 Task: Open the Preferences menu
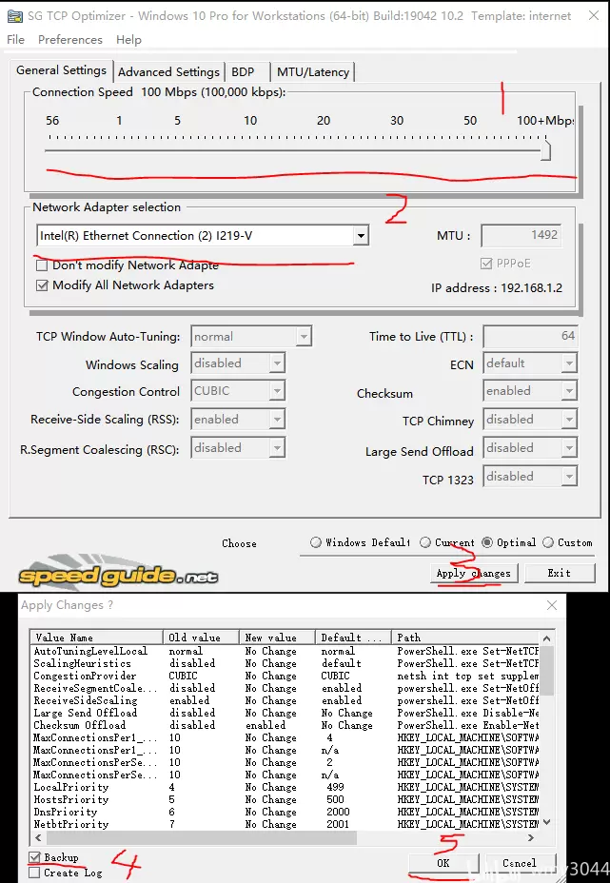point(70,39)
